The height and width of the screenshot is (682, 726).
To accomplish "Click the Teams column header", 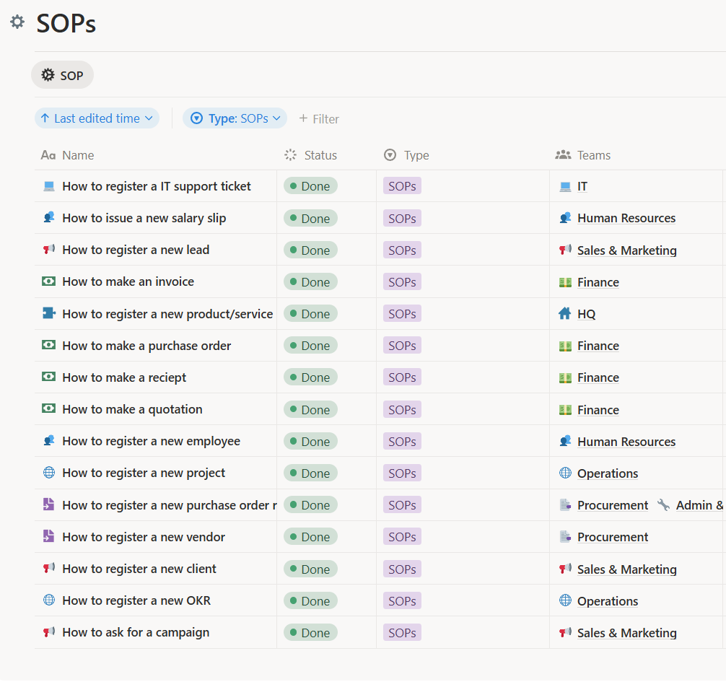I will pos(593,155).
